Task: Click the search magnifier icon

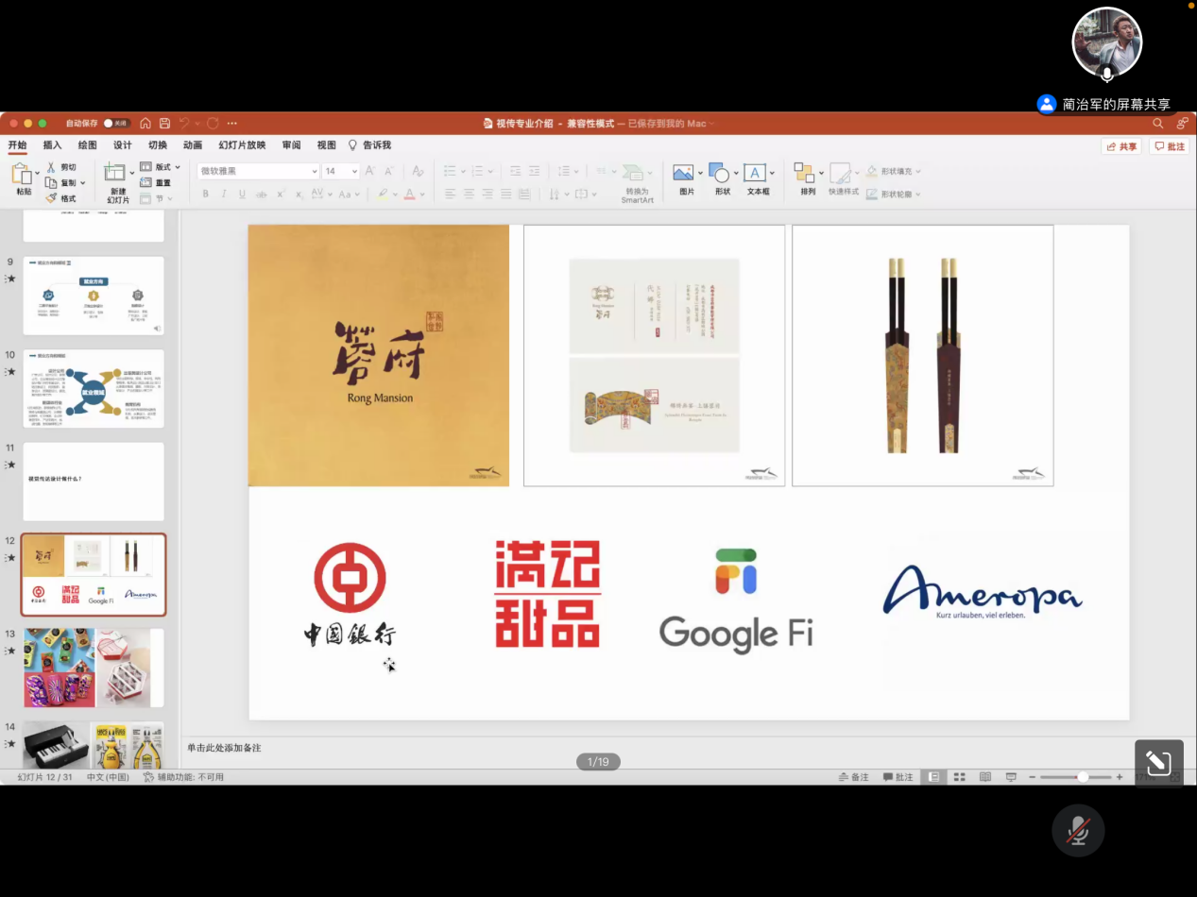Action: pos(1157,124)
